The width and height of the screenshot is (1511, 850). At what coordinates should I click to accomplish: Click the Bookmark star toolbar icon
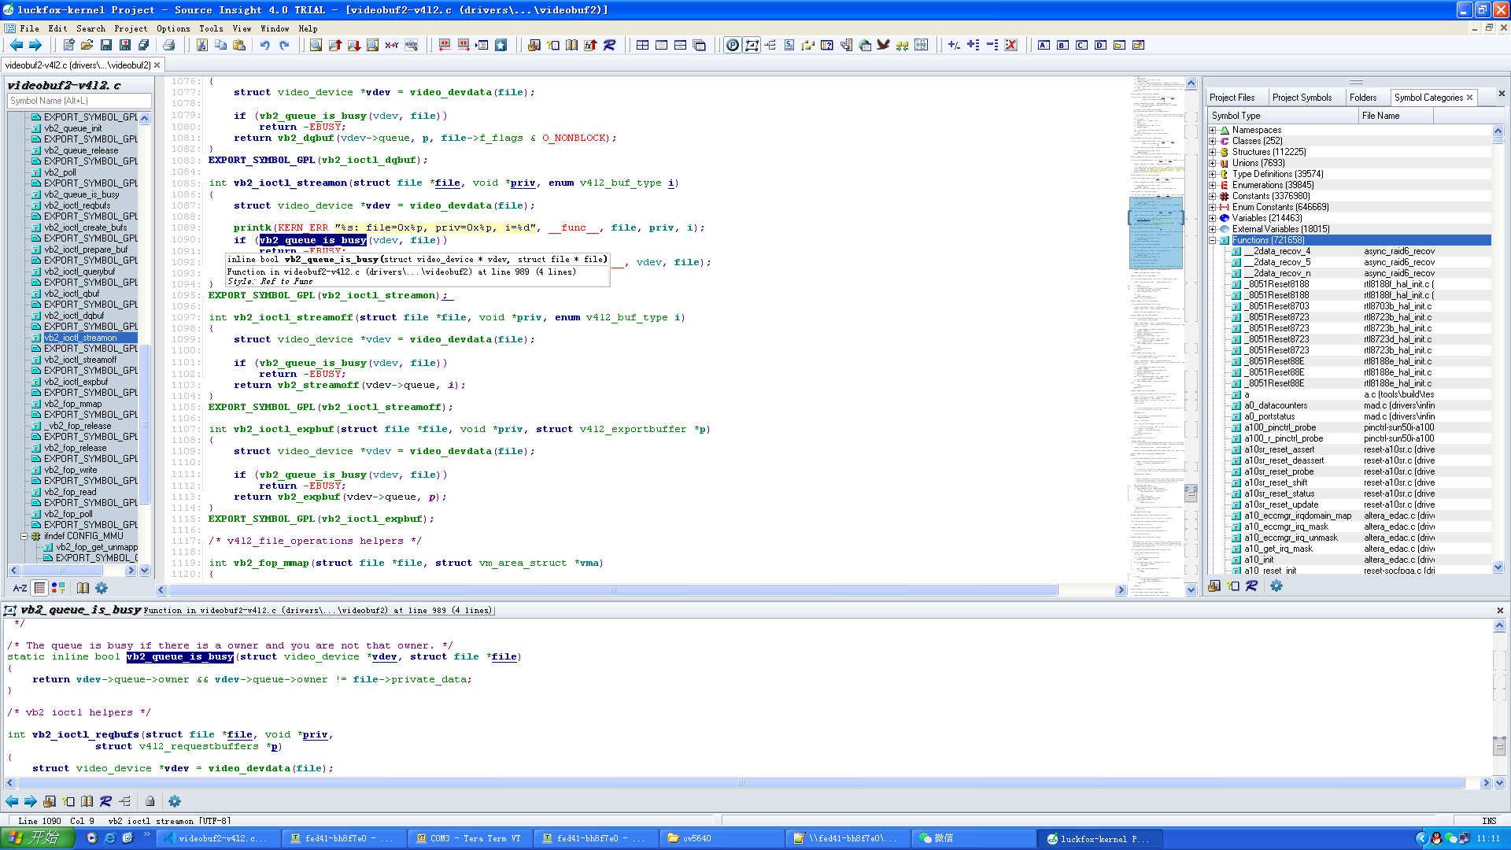click(501, 46)
